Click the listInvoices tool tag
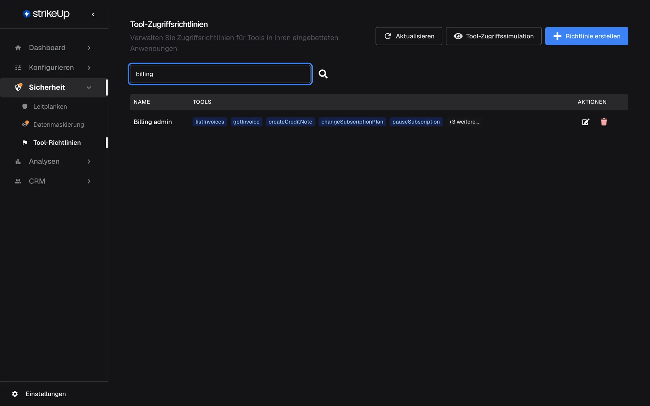This screenshot has height=406, width=650. point(210,122)
